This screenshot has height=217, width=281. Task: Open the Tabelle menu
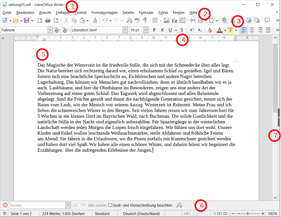tap(128, 13)
